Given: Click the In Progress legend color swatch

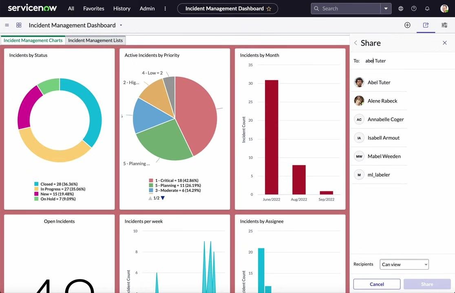Looking at the screenshot, I should click(x=36, y=189).
